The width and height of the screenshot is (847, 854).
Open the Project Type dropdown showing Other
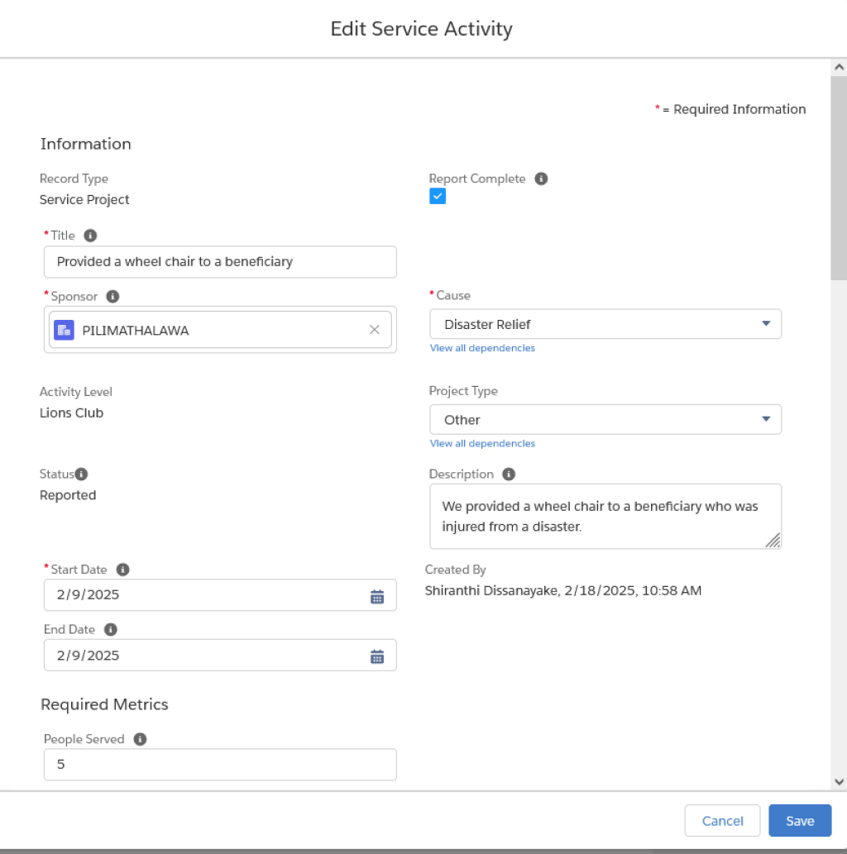pos(605,419)
